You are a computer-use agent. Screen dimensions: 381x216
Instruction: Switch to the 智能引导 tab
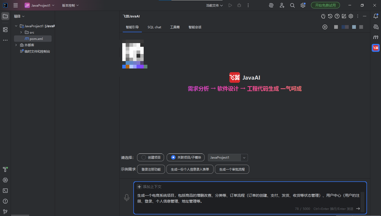coord(132,27)
